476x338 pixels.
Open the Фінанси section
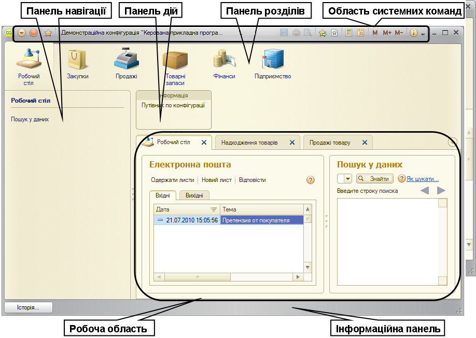(224, 64)
